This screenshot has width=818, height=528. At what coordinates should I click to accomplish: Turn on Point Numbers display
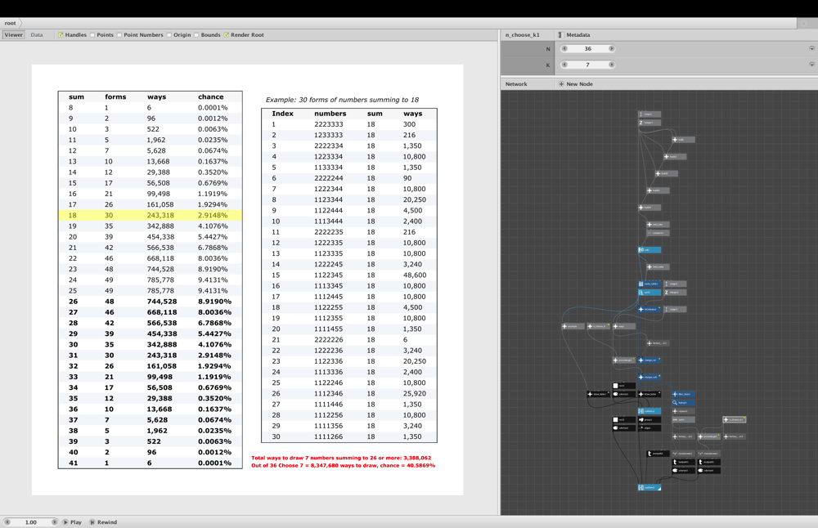click(x=119, y=35)
